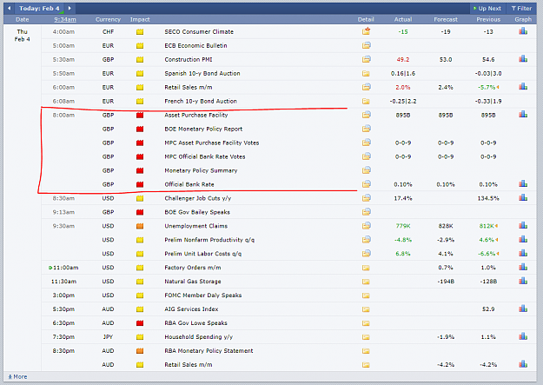Screen dimensions: 543x385
Task: Click orange impact icon for Unemployment Claims
Action: pyautogui.click(x=140, y=226)
